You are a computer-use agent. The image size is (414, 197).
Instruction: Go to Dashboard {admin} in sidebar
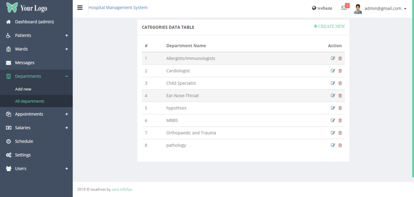[x=34, y=22]
